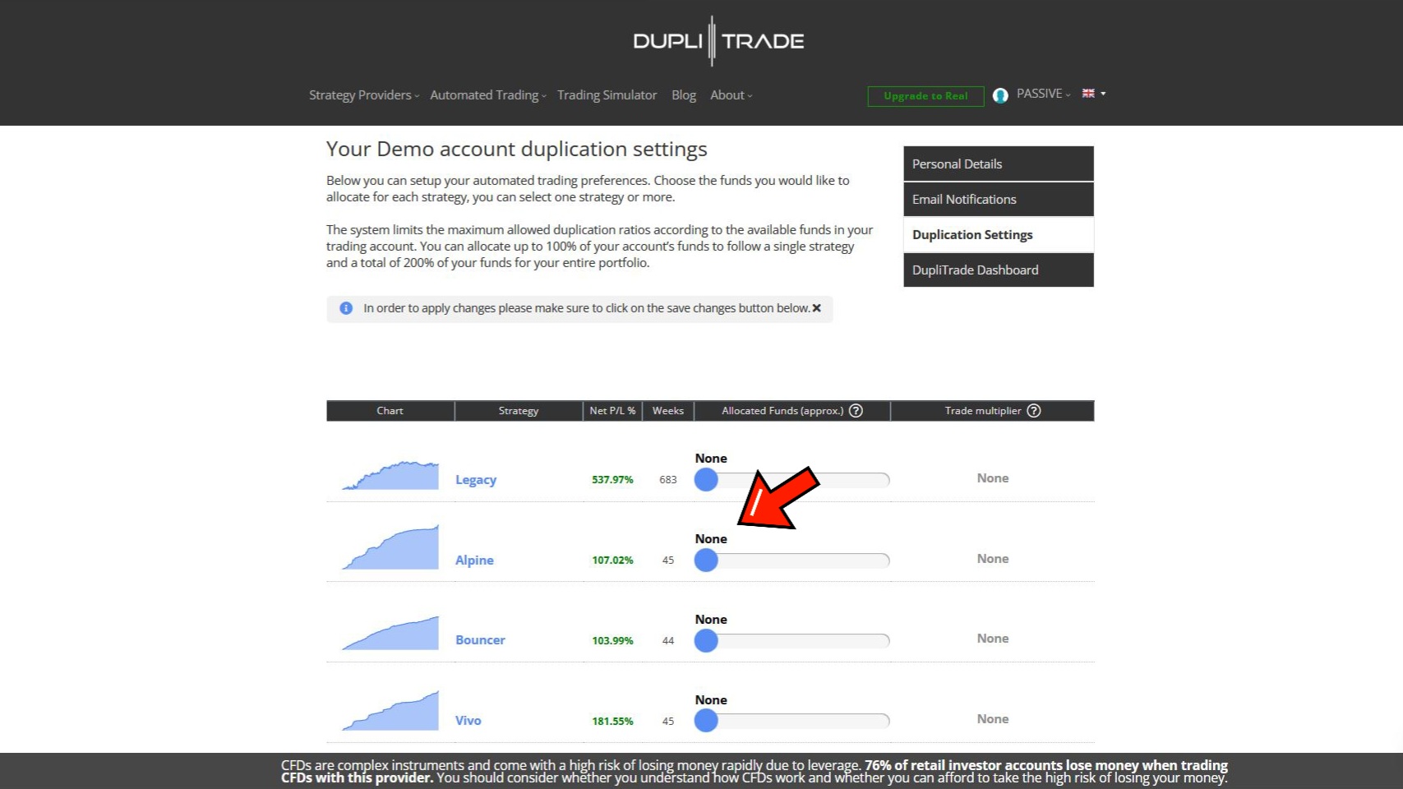Click Vivo trade multiplier None value
Screen dimensions: 1403x789
pos(993,719)
